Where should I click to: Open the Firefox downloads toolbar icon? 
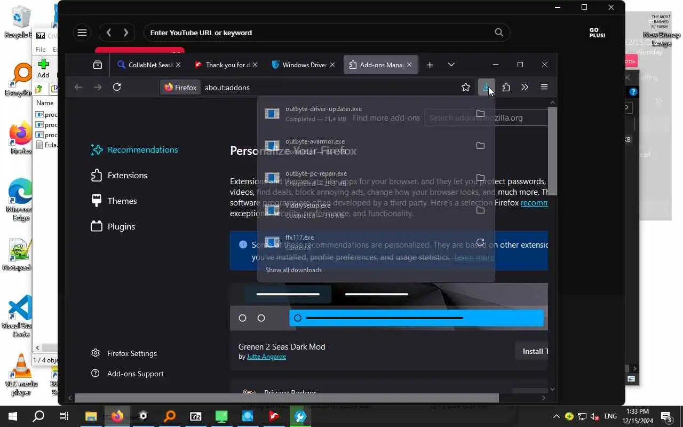[486, 87]
